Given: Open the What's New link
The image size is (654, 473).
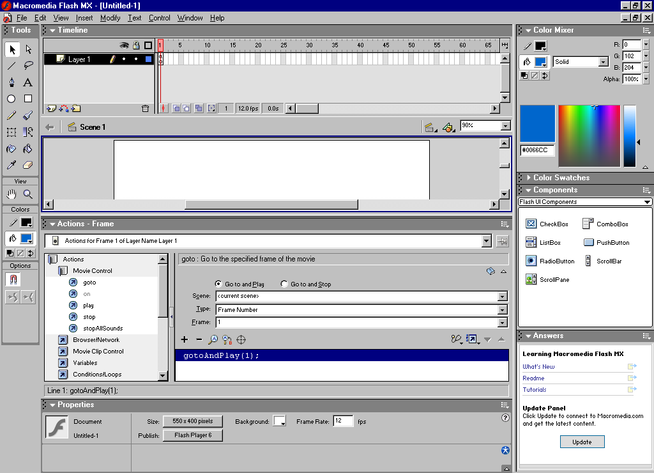Looking at the screenshot, I should tap(538, 366).
